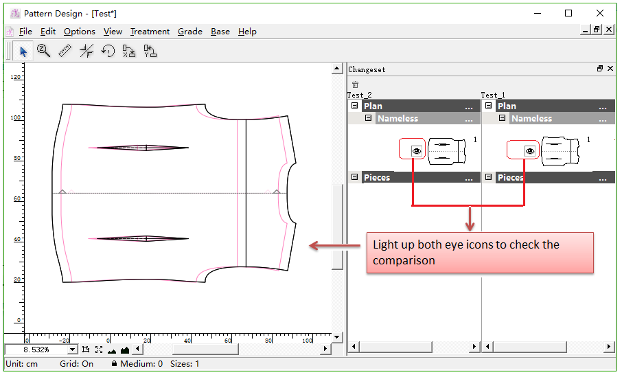Screen dimensions: 622x377
Task: Open the Treatment menu
Action: coord(150,32)
